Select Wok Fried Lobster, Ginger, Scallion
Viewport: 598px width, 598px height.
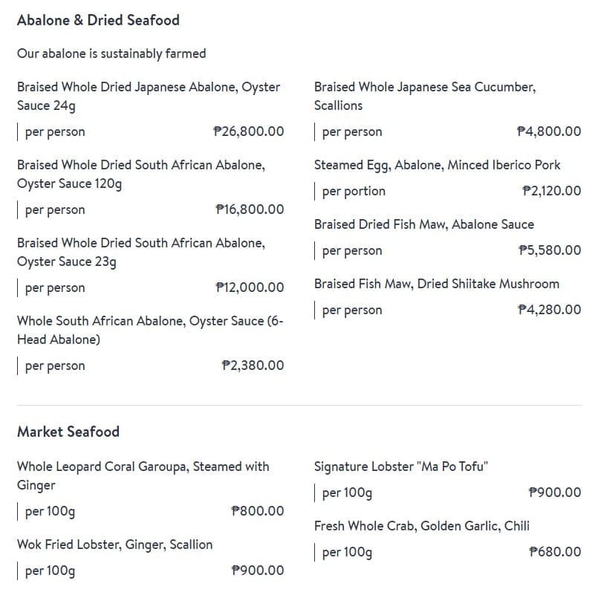(114, 545)
